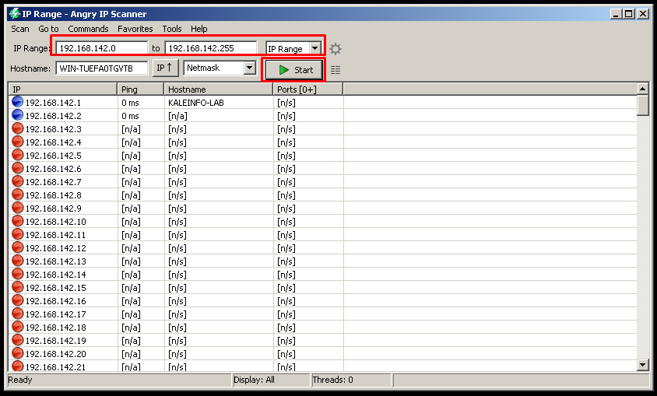The height and width of the screenshot is (396, 657).
Task: Click the red status icon for 192.168.142.16
Action: coord(18,300)
